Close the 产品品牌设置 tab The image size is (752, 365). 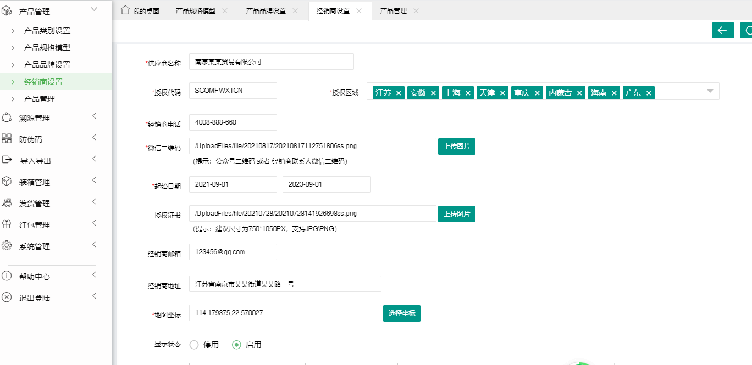(295, 11)
